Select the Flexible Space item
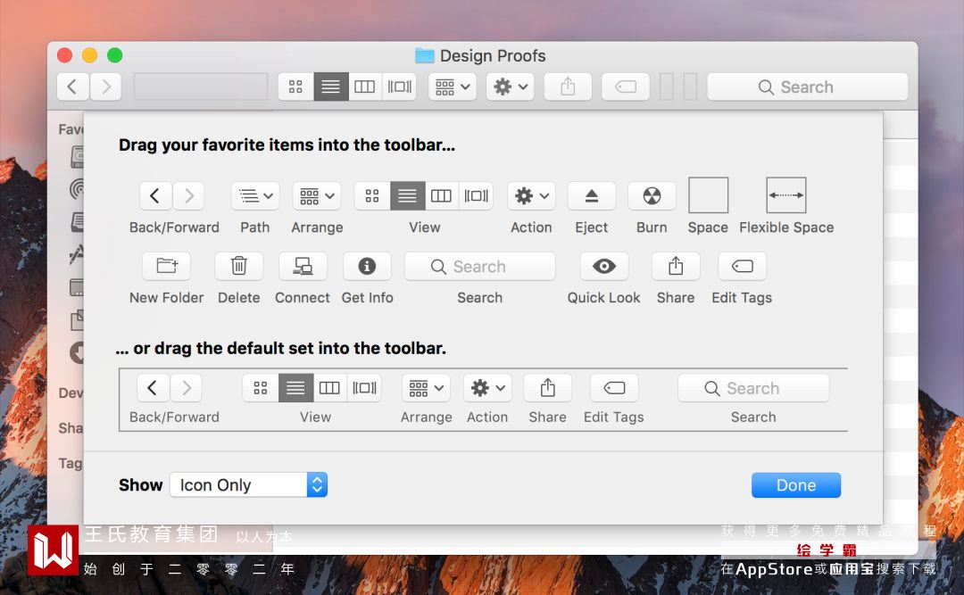The width and height of the screenshot is (964, 595). [786, 195]
